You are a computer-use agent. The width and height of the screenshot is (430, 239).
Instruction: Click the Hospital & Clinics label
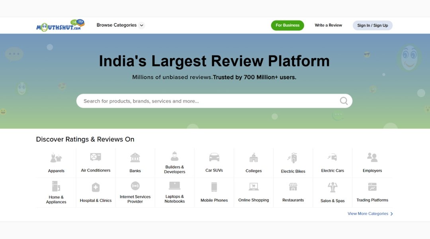tap(96, 201)
